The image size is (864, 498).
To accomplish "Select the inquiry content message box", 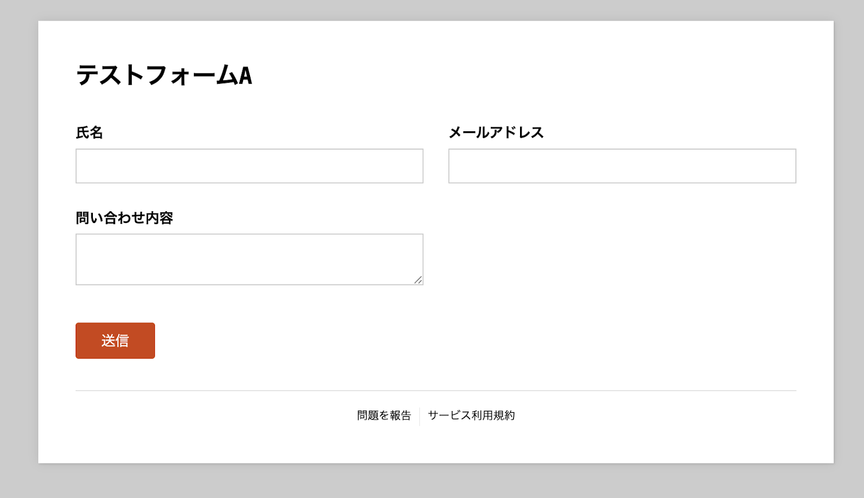I will [249, 259].
